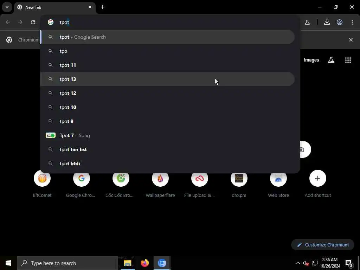Dismiss the Chromium info bar
Image resolution: width=360 pixels, height=270 pixels.
[351, 40]
